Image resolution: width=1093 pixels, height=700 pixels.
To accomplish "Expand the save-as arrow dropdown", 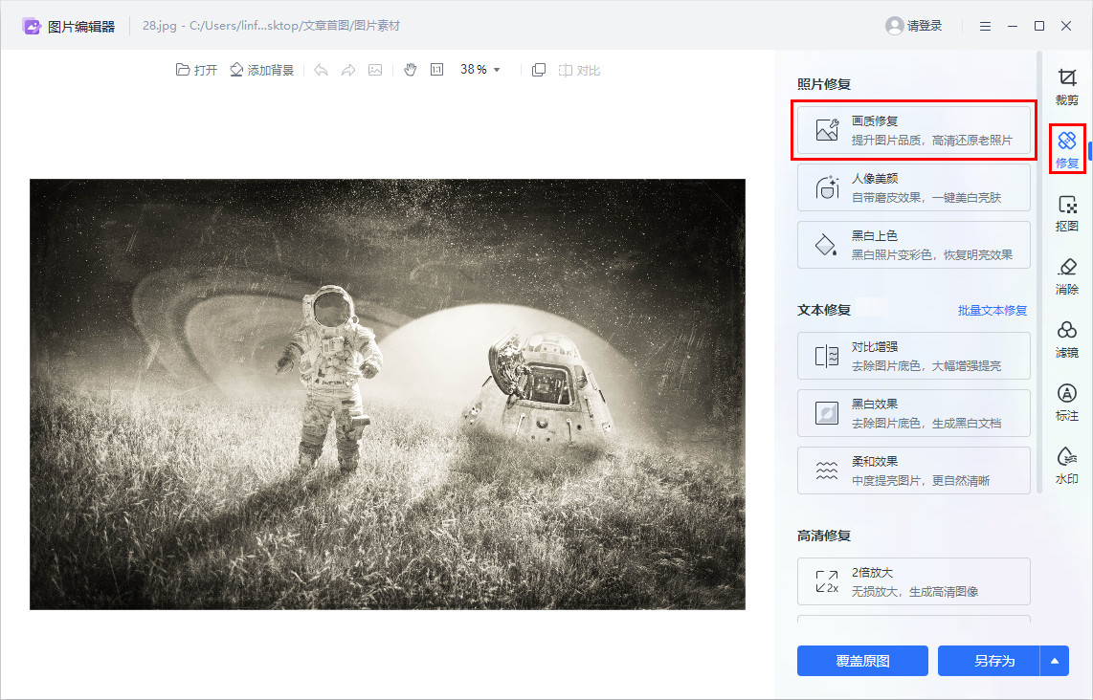I will [x=1055, y=661].
